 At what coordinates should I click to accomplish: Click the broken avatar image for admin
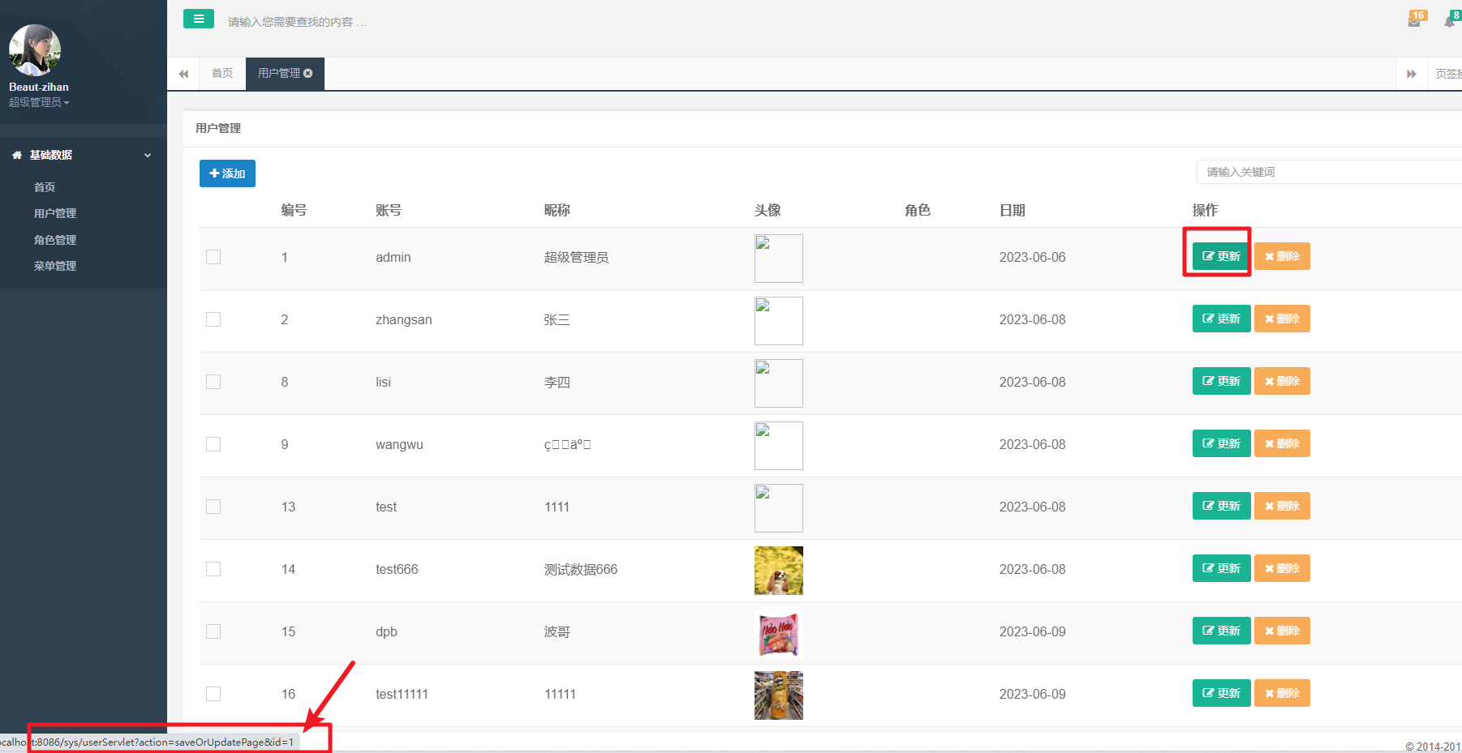779,259
